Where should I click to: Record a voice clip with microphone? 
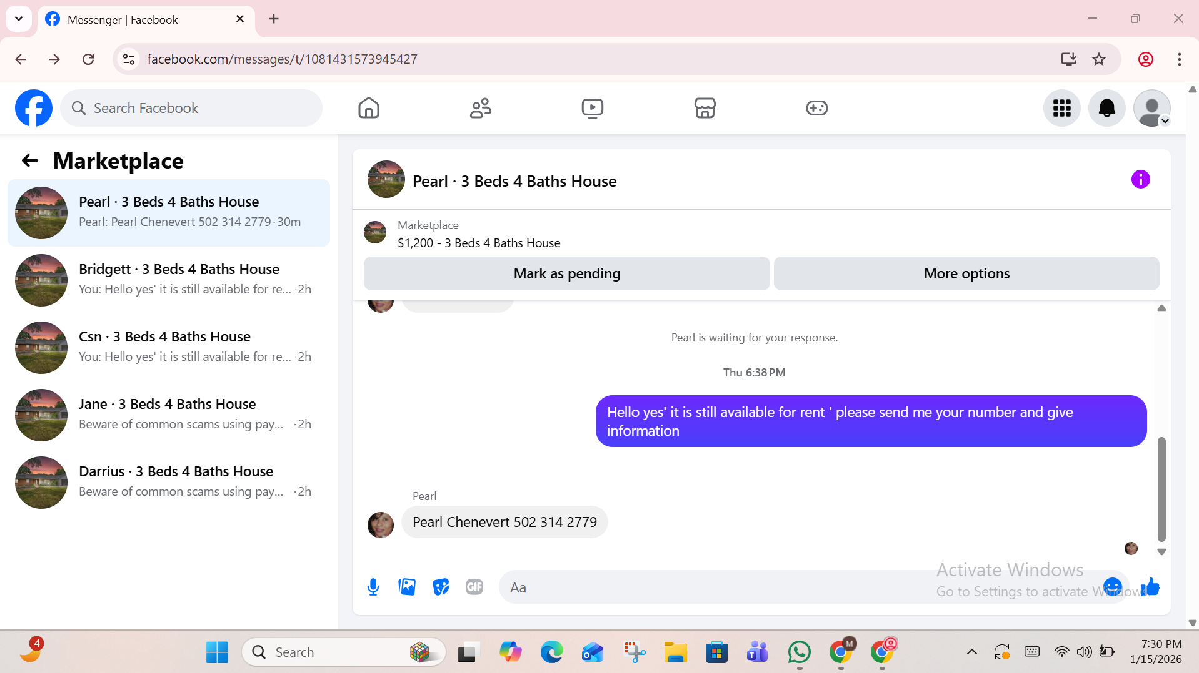click(x=373, y=587)
